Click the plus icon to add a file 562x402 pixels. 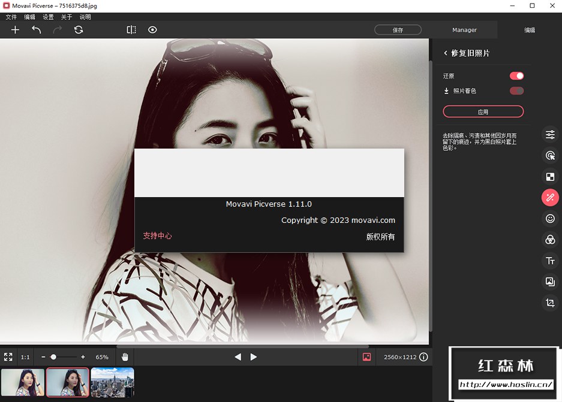click(x=15, y=30)
